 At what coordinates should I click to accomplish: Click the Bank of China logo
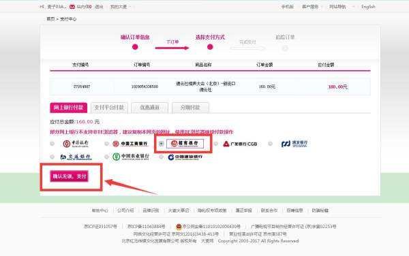tap(76, 144)
